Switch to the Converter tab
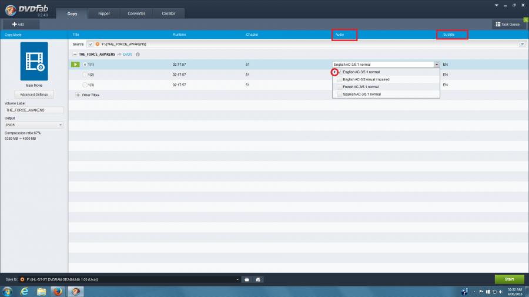 136,13
